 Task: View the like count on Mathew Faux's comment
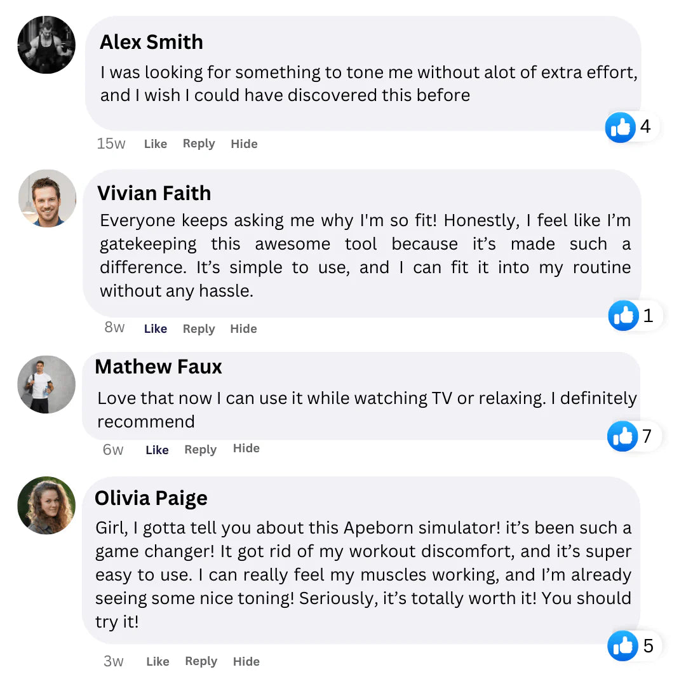coord(647,436)
